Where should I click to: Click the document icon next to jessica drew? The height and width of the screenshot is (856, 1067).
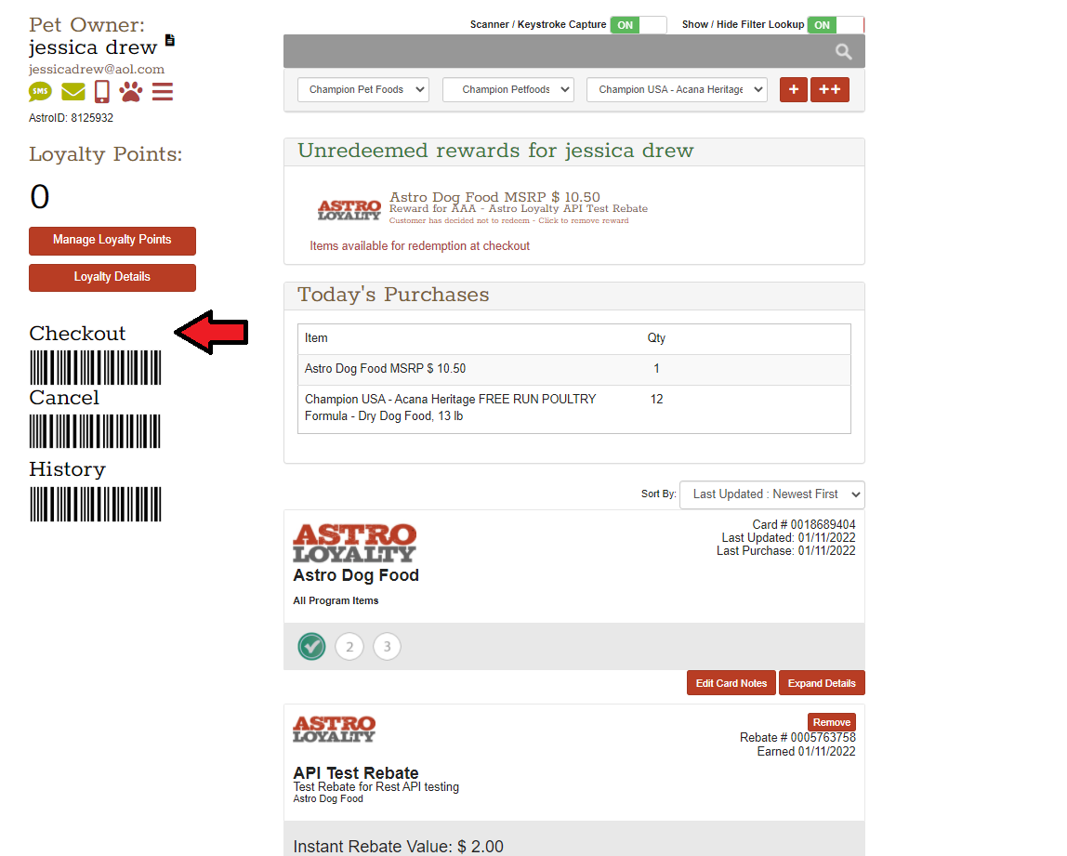point(170,40)
